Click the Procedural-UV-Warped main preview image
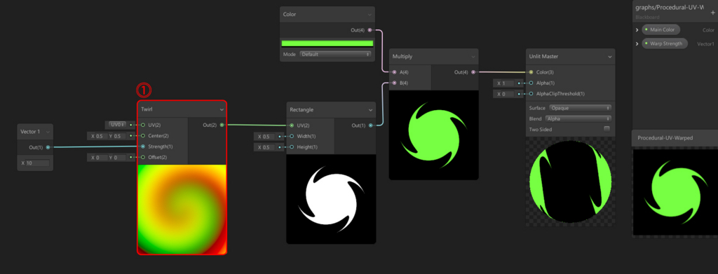Screen dimensions: 718x274 675,192
